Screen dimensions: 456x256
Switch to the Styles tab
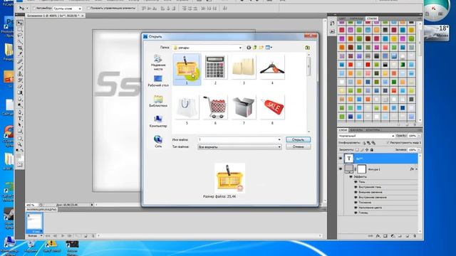[372, 18]
